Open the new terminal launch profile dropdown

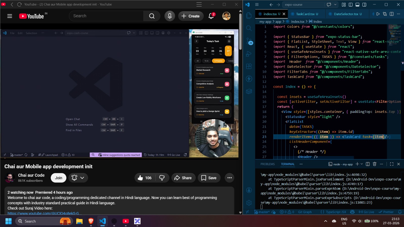(x=362, y=164)
